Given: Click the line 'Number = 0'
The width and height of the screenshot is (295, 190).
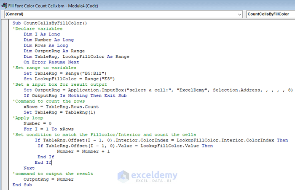Looking at the screenshot, I should [x=38, y=123].
